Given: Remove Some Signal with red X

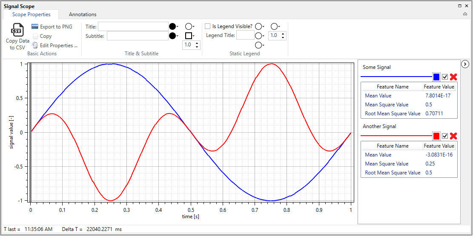Looking at the screenshot, I should 453,77.
